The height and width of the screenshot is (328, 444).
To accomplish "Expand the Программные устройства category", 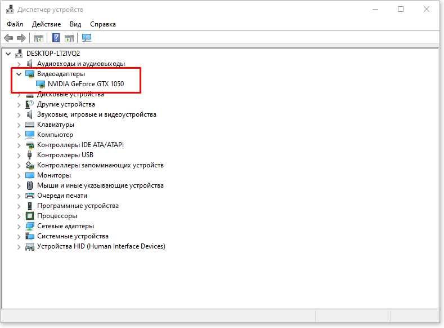I will point(19,206).
